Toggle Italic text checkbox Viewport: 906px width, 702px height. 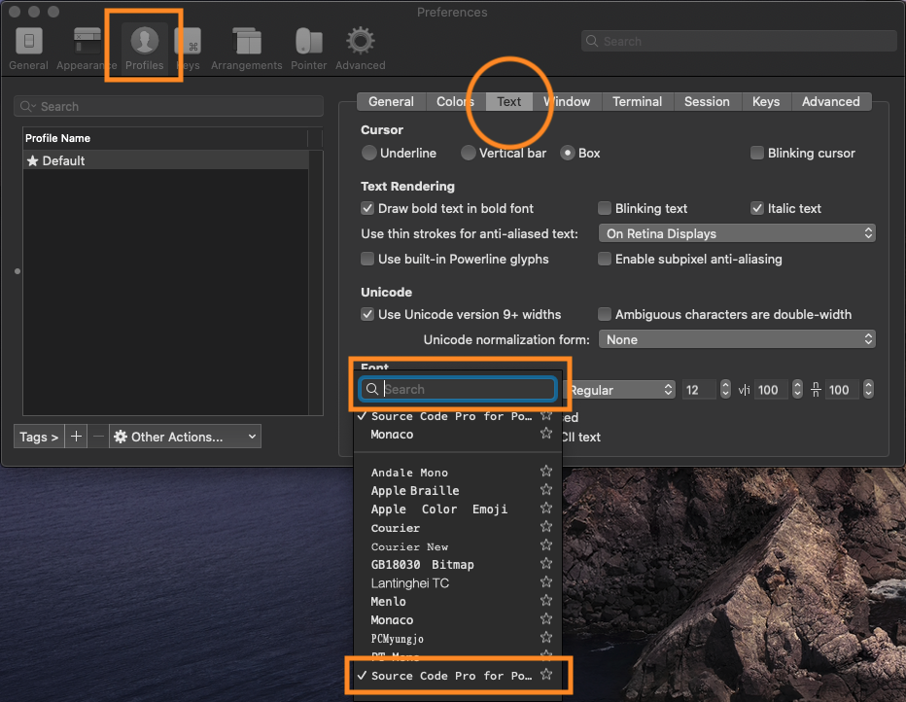[757, 208]
